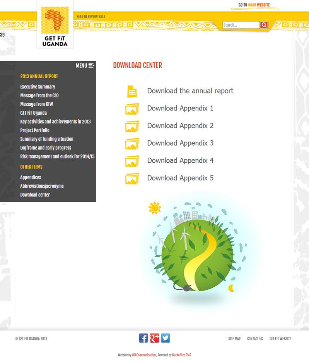Click Download Appendix 1 link
This screenshot has width=309, height=363.
[x=180, y=108]
